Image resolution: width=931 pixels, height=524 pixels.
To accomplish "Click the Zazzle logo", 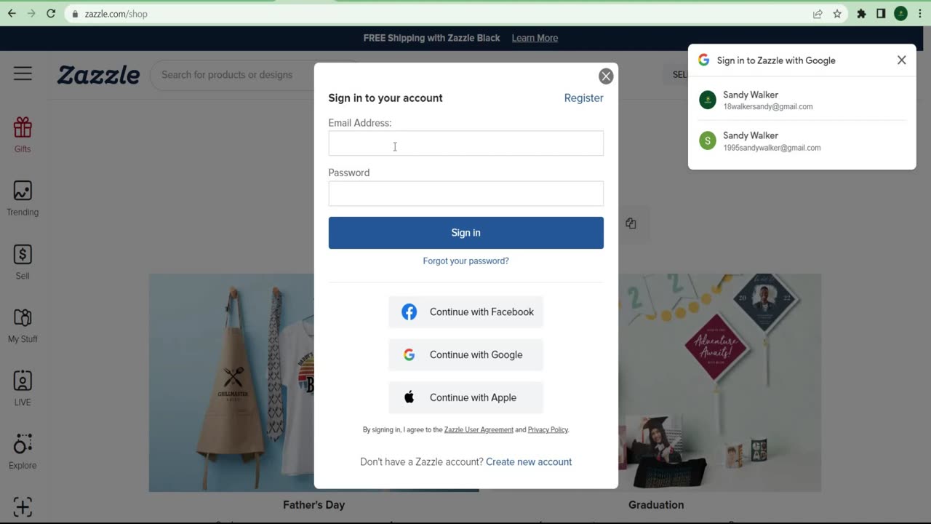I will click(98, 74).
